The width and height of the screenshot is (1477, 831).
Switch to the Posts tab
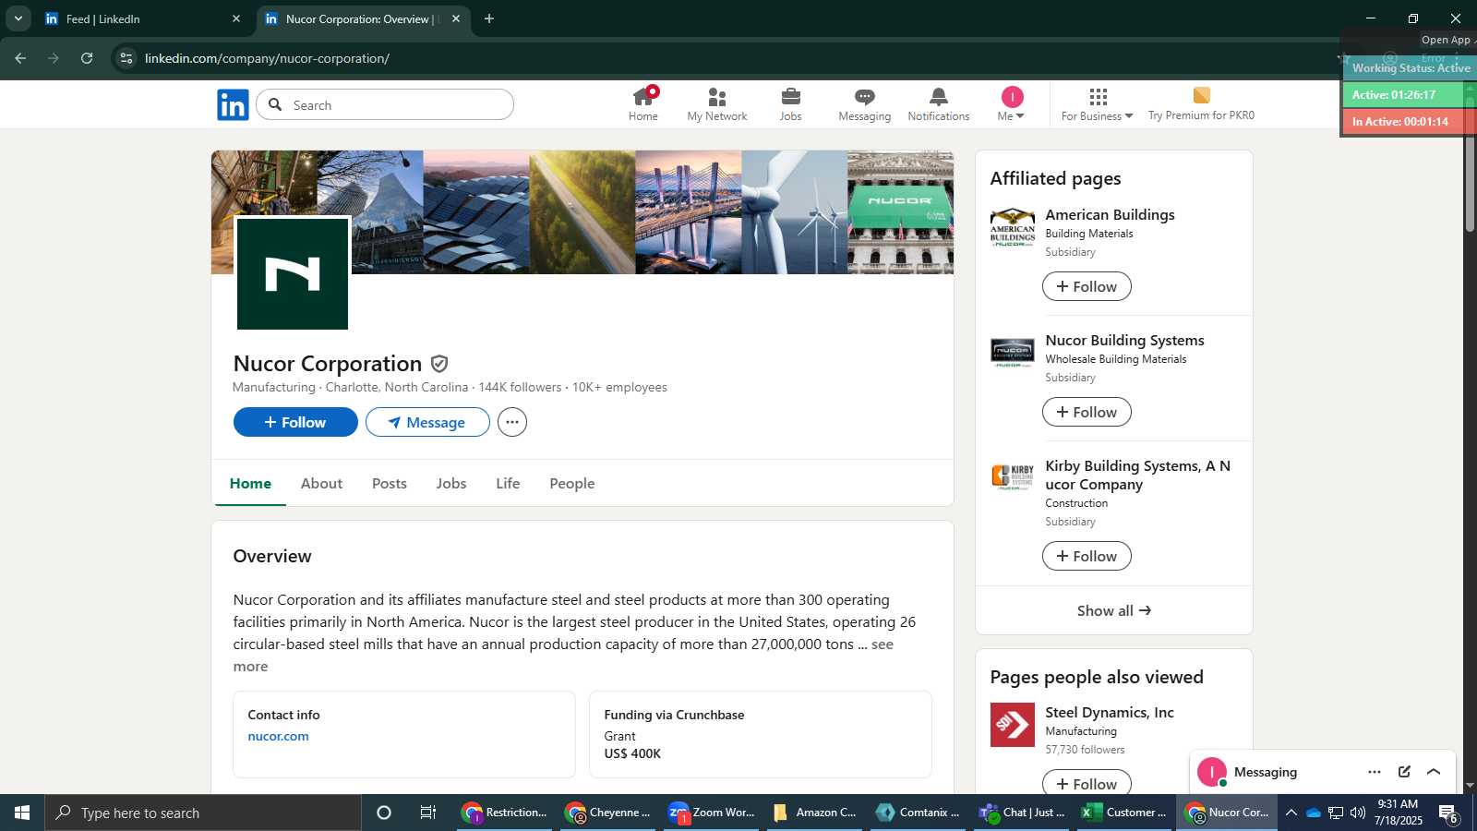point(390,483)
